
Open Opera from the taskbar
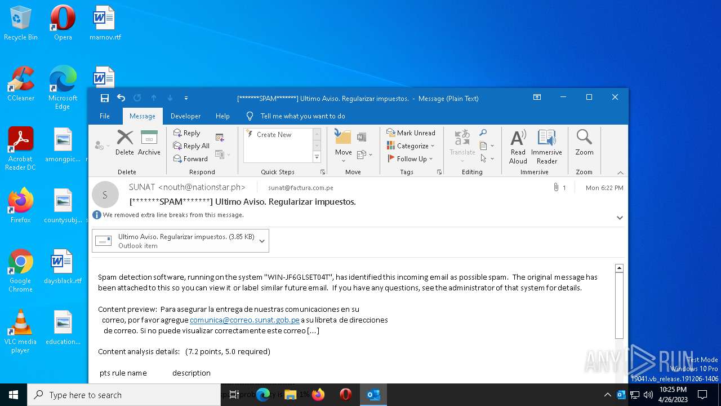click(345, 395)
